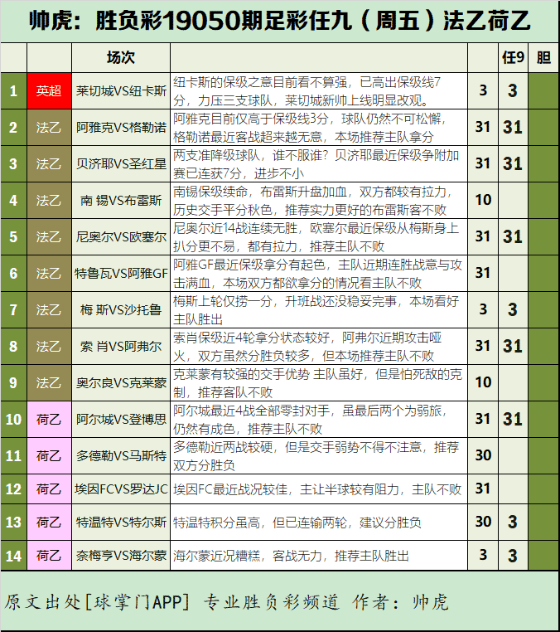The width and height of the screenshot is (560, 632).
Task: Select match cell 特温特VS特尔斯
Action: click(x=121, y=523)
